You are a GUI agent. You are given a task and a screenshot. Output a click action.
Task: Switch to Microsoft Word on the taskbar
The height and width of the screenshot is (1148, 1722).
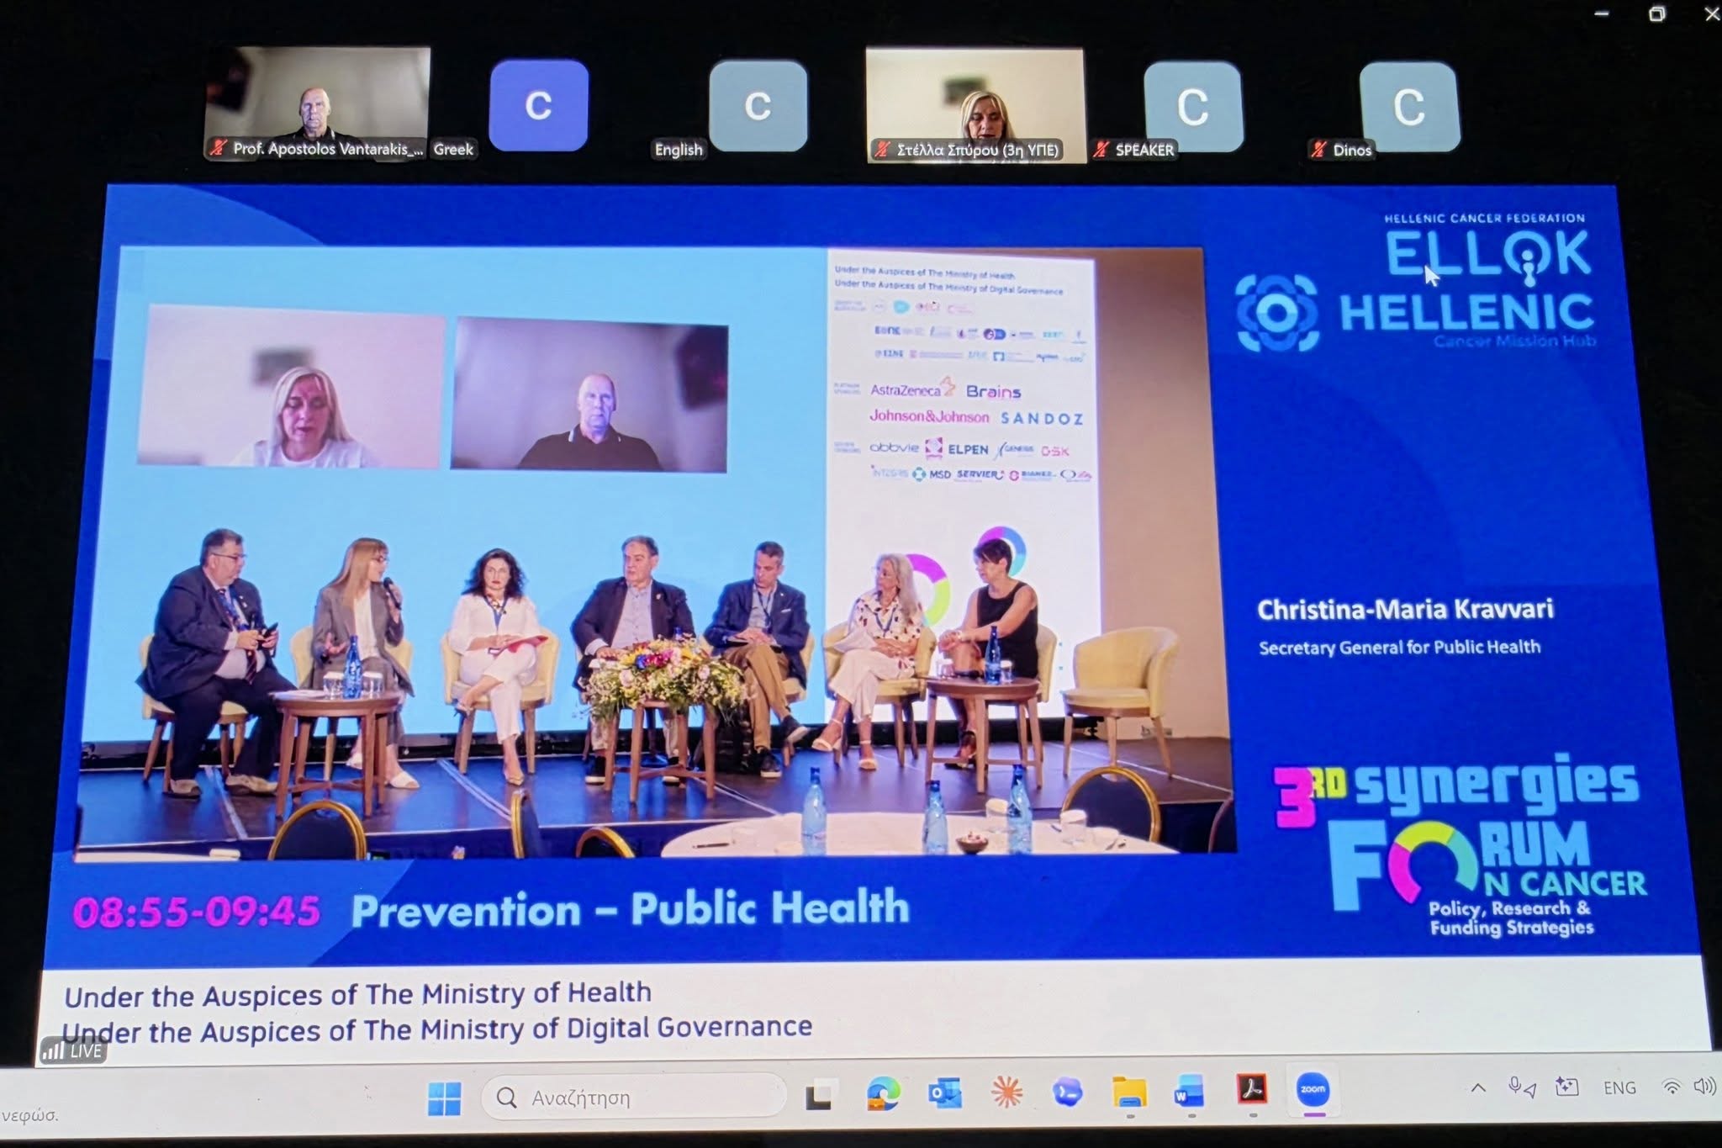(x=1190, y=1092)
